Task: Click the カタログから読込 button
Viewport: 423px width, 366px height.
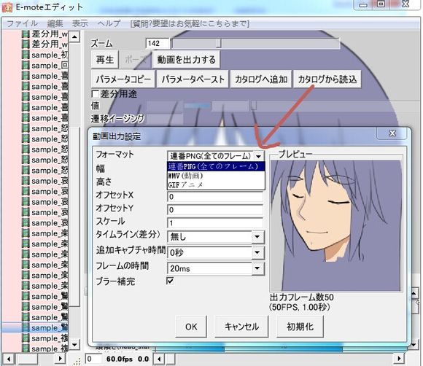Action: coord(327,79)
